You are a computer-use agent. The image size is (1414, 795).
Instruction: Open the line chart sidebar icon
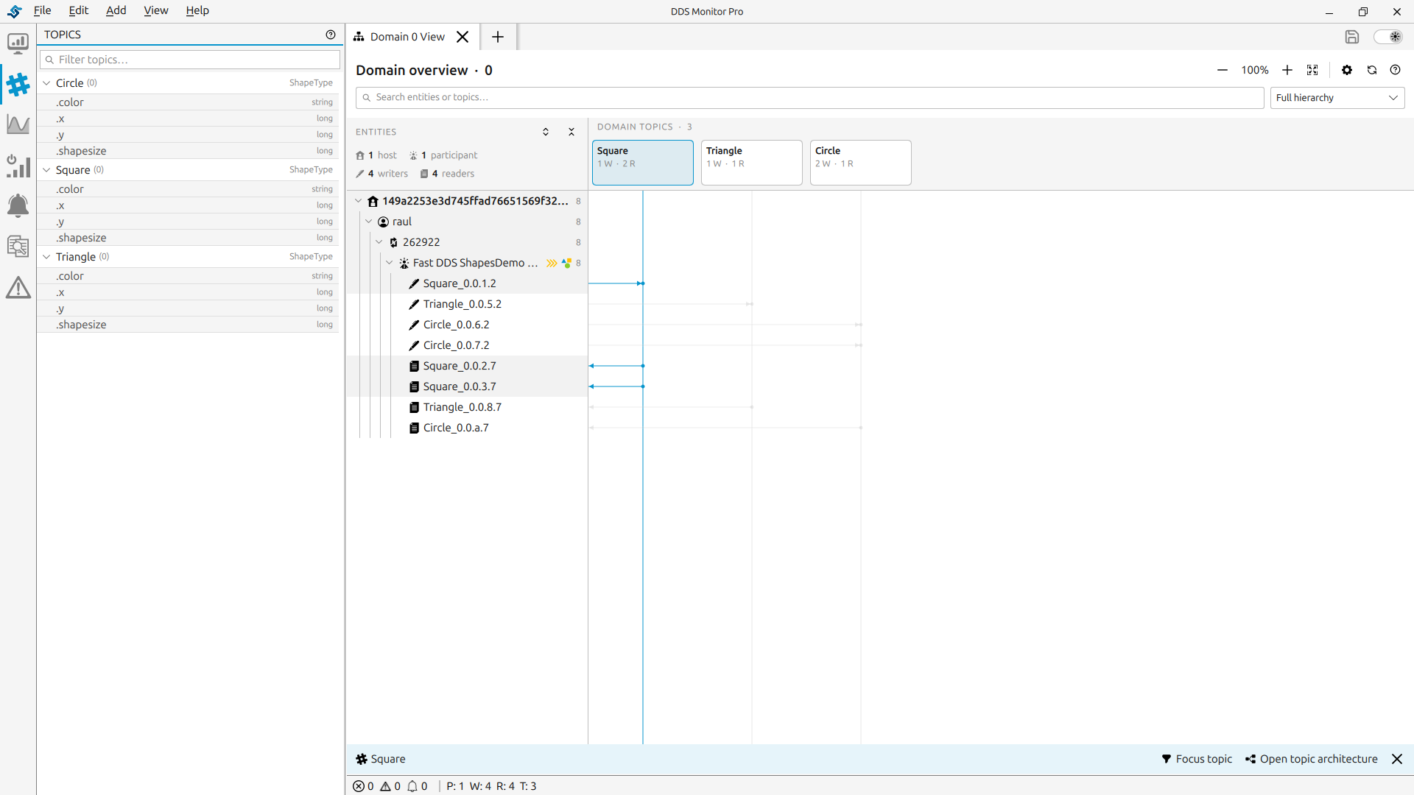click(x=18, y=124)
